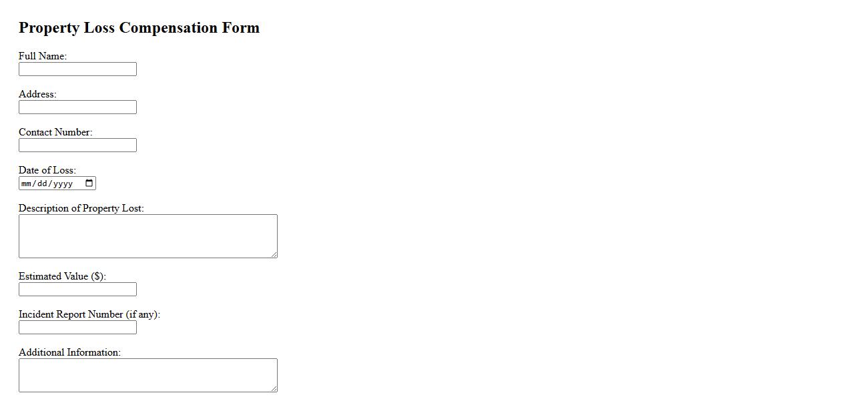Select the month segment of Date of Loss
Screen dimensions: 853x401
pos(27,183)
